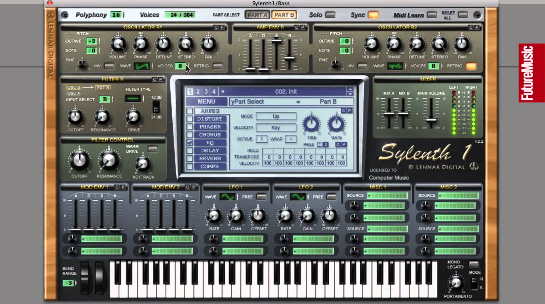
Task: Click the LFO 2 Offset knob
Action: pyautogui.click(x=330, y=216)
